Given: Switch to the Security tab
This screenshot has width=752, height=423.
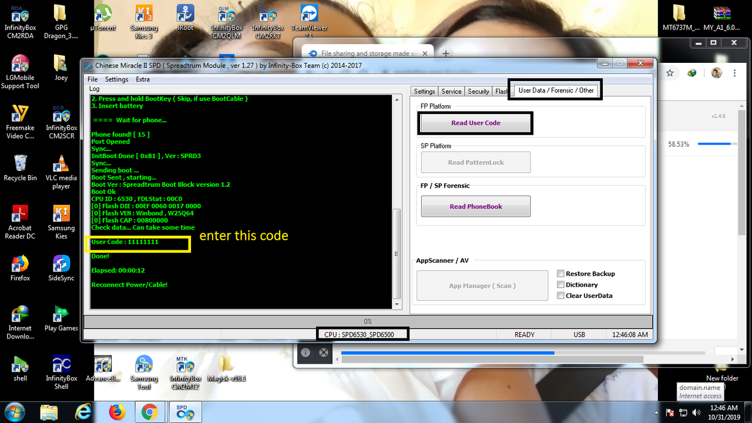Looking at the screenshot, I should click(478, 91).
